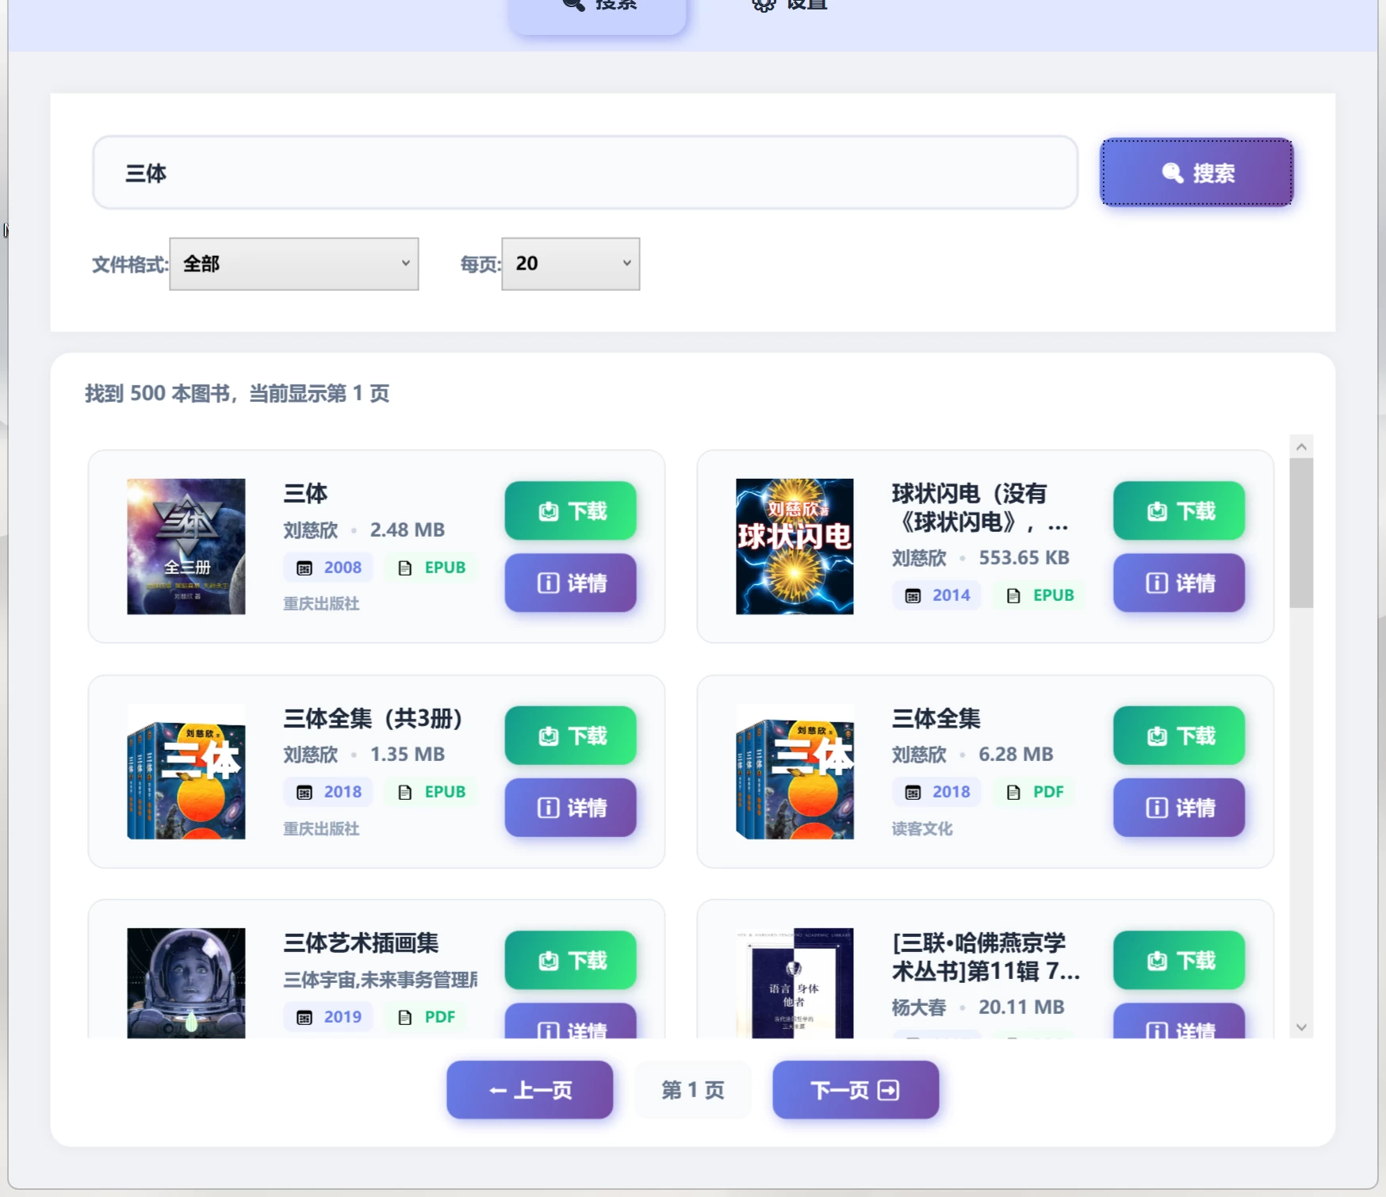Click the download icon on 三联·哈佛燕京学术丛书 card
The width and height of the screenshot is (1386, 1197).
tap(1158, 961)
